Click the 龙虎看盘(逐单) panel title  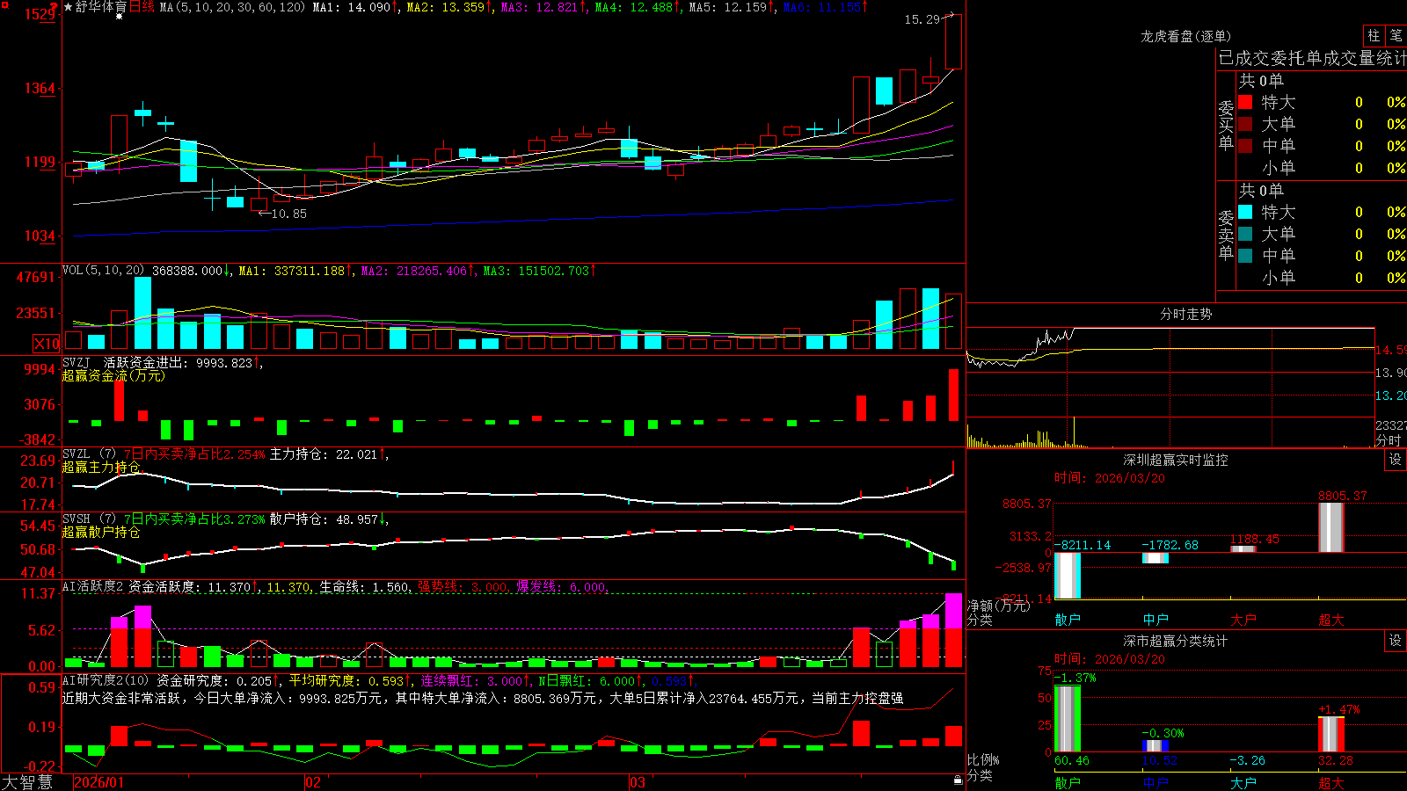[x=1185, y=36]
